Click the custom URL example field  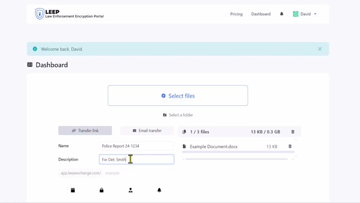click(x=139, y=173)
